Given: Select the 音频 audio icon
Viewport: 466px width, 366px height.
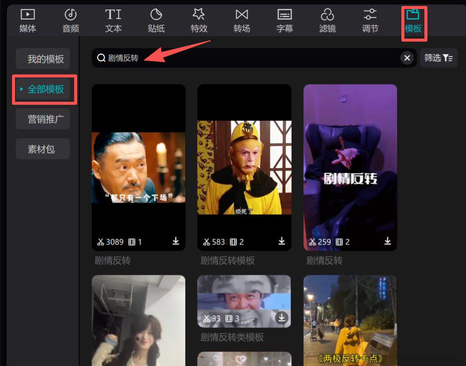Looking at the screenshot, I should point(70,20).
